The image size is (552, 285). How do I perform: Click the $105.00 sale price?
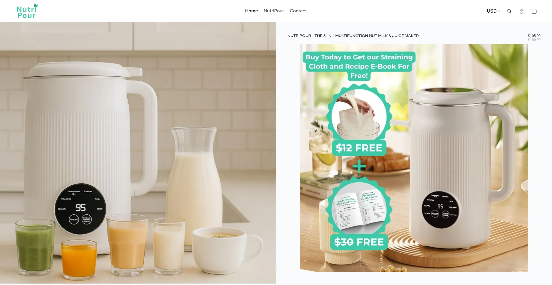tap(534, 36)
